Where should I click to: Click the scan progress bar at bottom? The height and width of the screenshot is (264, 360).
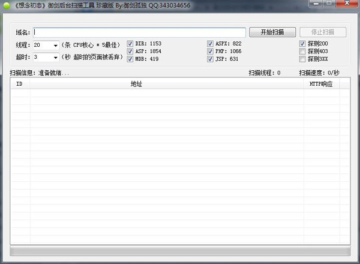[180, 251]
